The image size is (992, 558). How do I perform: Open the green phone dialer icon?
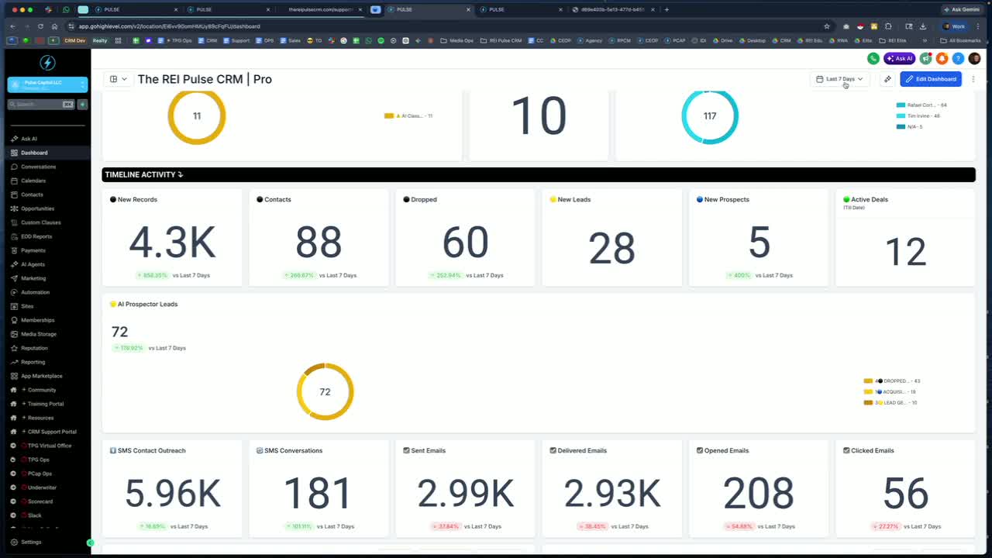[x=873, y=58]
